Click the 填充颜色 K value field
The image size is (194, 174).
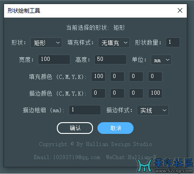pos(155,77)
